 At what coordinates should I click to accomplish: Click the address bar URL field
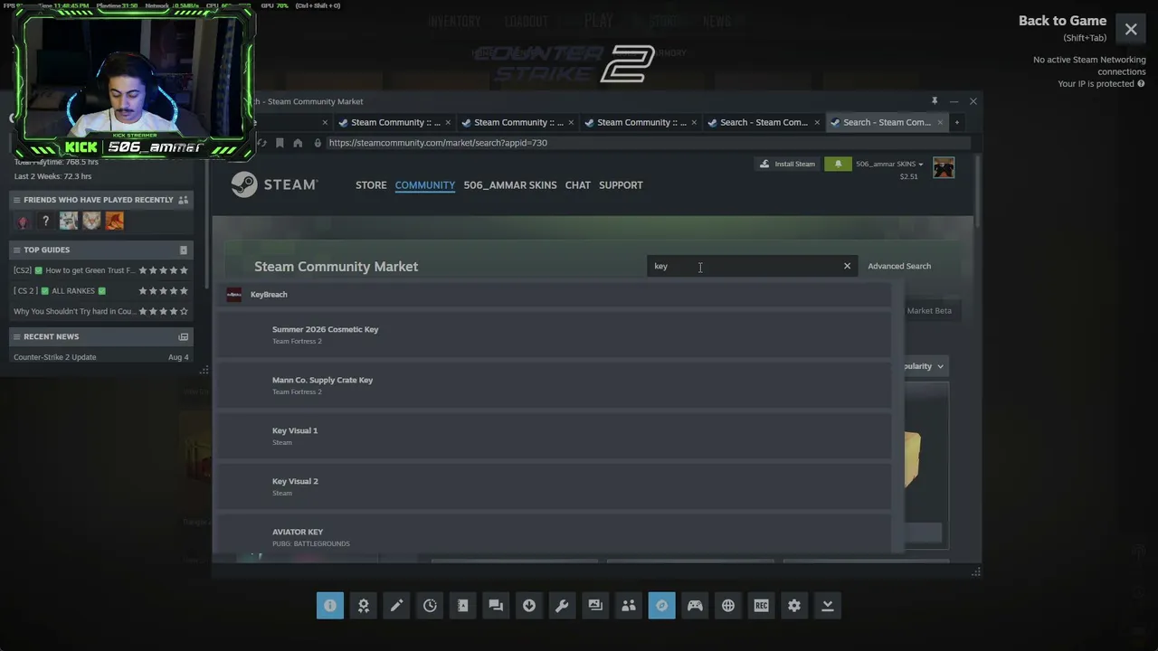[x=647, y=143]
